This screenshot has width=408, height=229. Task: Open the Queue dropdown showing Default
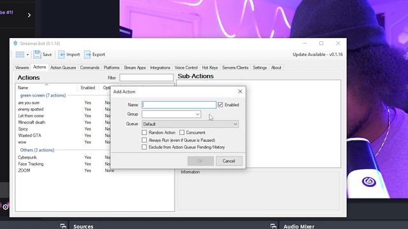coord(190,124)
